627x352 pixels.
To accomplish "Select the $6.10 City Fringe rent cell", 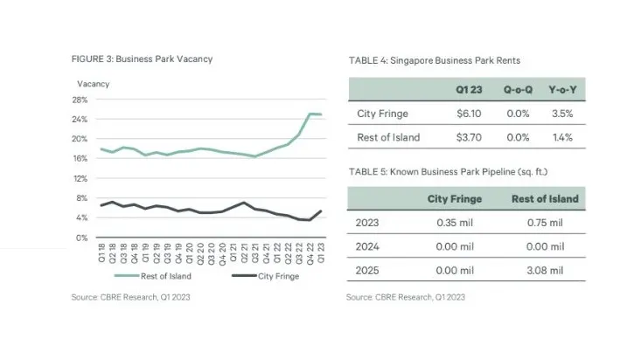I will (x=469, y=114).
